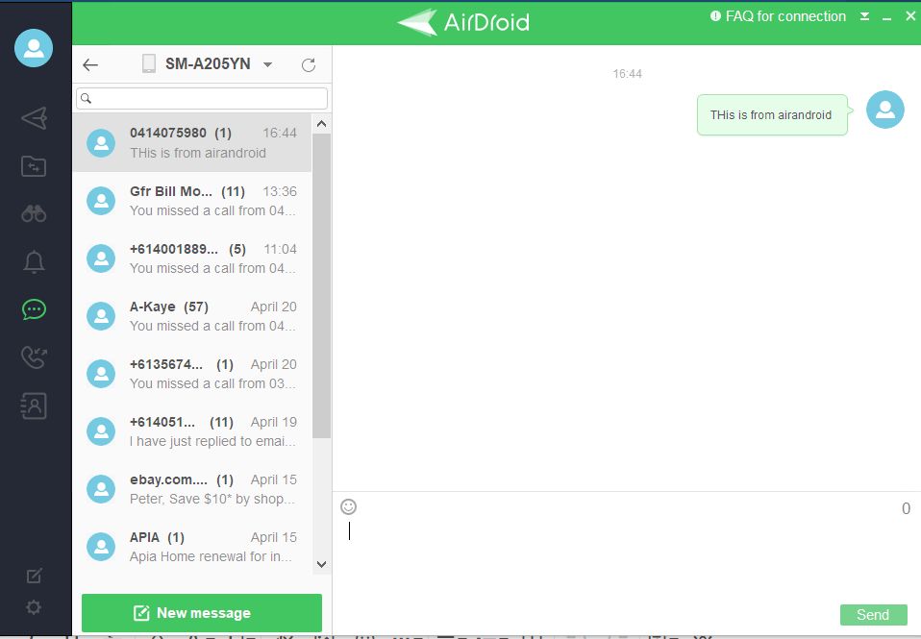Viewport: 921px width, 639px height.
Task: Click the phone device icon beside SM-A205YN
Action: [x=149, y=63]
